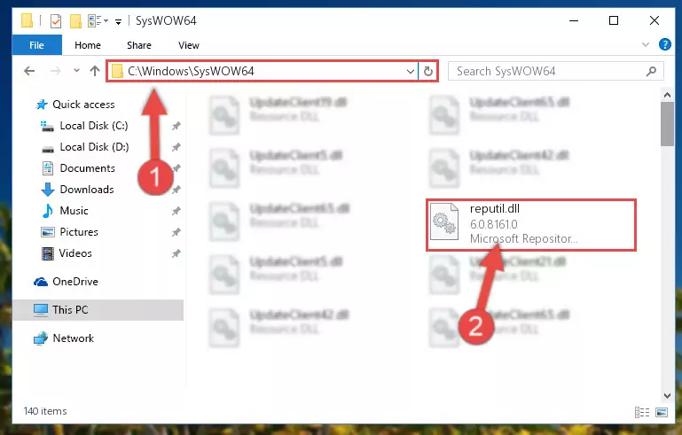Click the scroll down arrow of file list
682x435 pixels.
click(x=667, y=395)
